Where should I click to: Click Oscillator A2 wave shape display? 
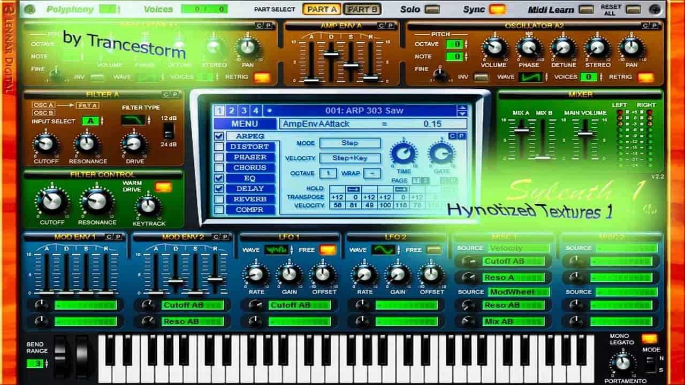(x=530, y=76)
